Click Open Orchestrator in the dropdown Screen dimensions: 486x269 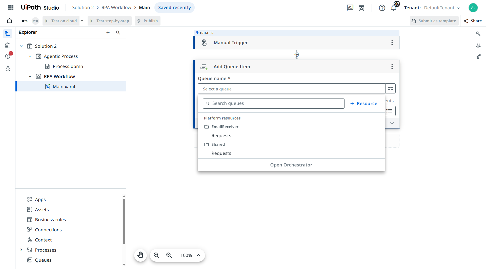point(291,165)
